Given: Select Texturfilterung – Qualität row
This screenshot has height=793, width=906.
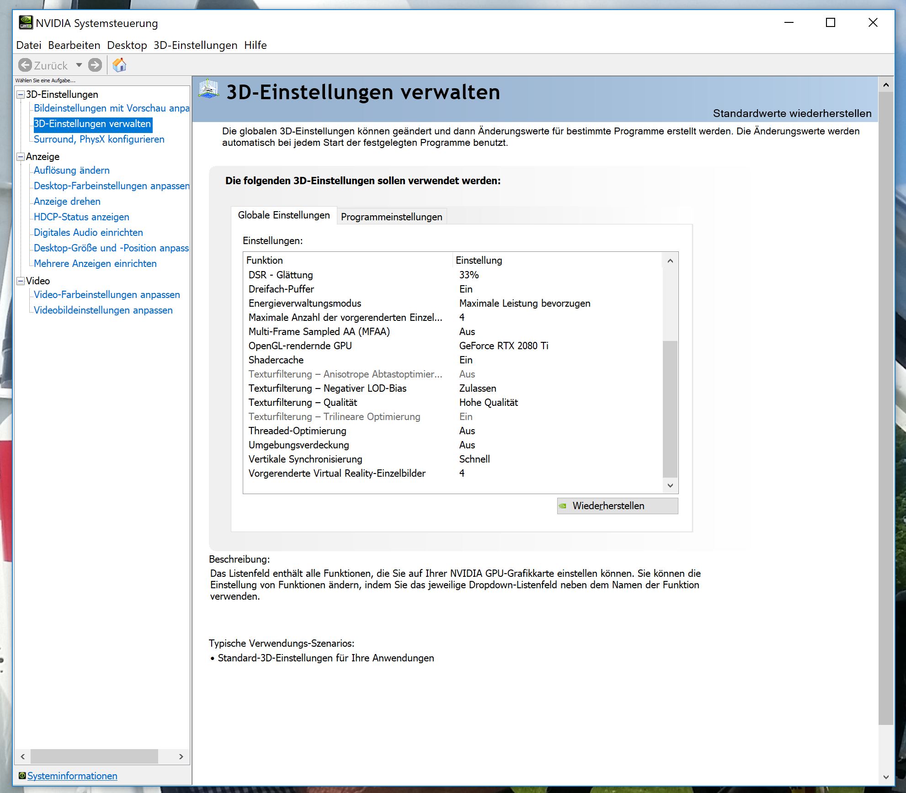Looking at the screenshot, I should click(x=453, y=403).
